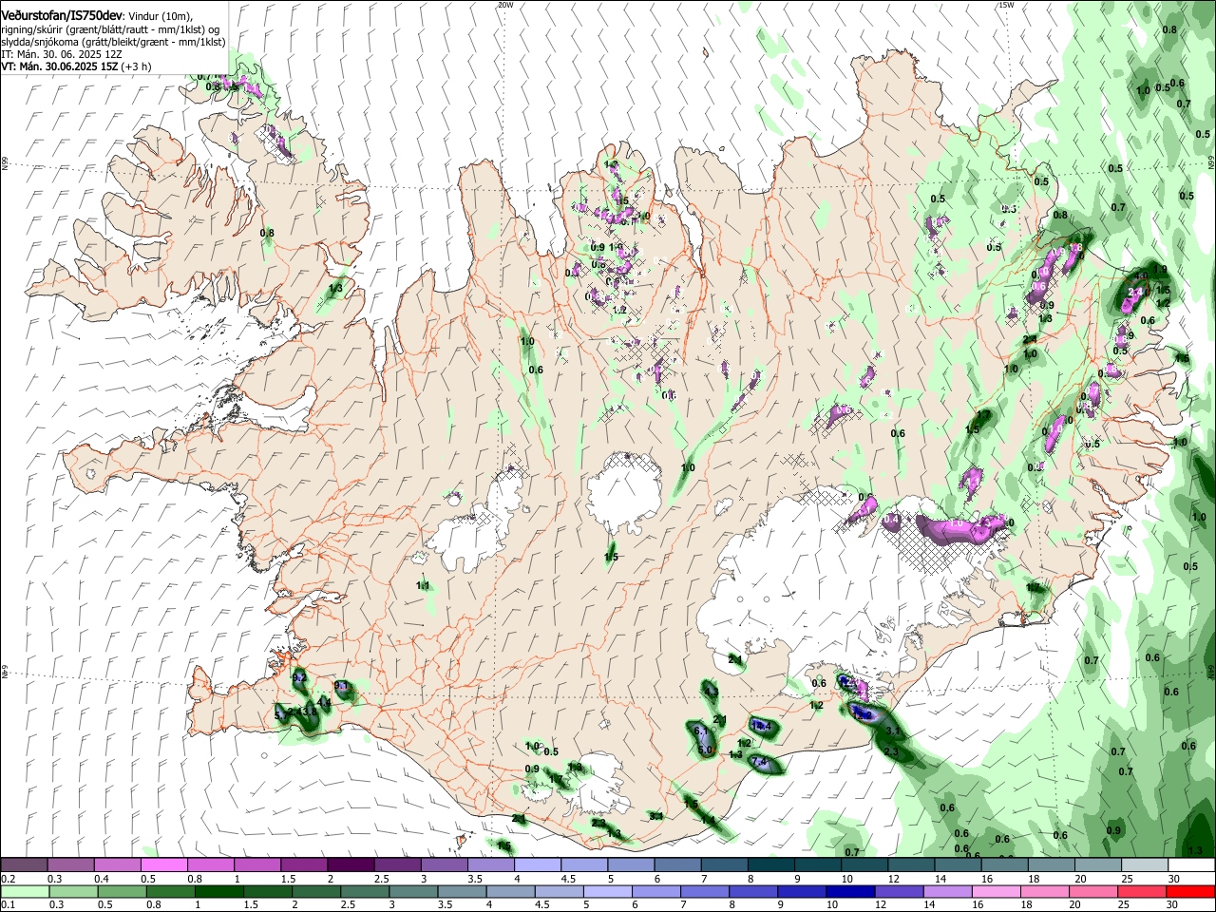
Task: Choose the light periwinkle 4 swatch in upper legend row
Action: [x=536, y=865]
